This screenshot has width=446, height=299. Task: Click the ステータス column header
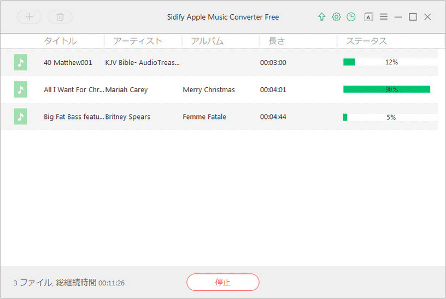pos(366,41)
